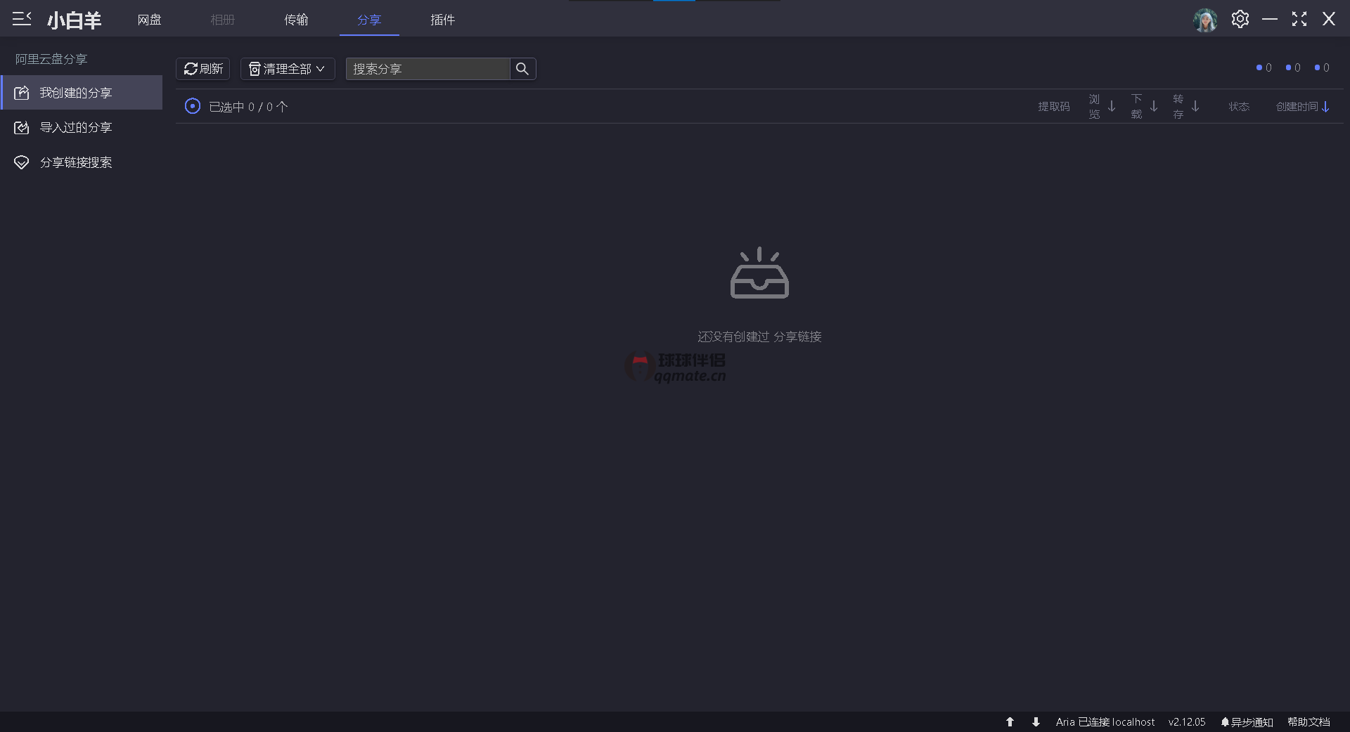
Task: Toggle the select-all circle checkbox
Action: pos(192,106)
